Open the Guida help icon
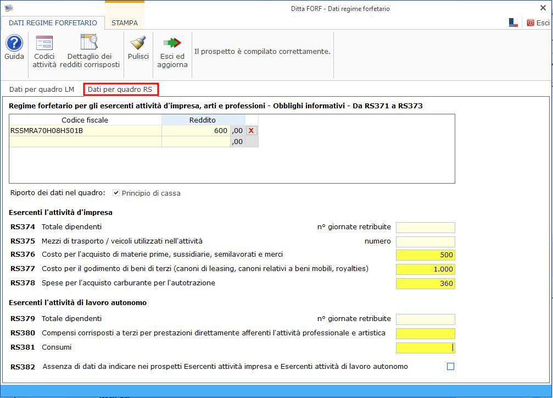 pos(14,43)
